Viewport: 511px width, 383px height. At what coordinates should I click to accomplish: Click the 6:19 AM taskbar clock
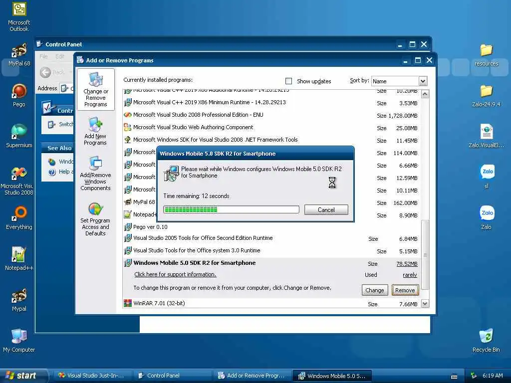(x=493, y=376)
